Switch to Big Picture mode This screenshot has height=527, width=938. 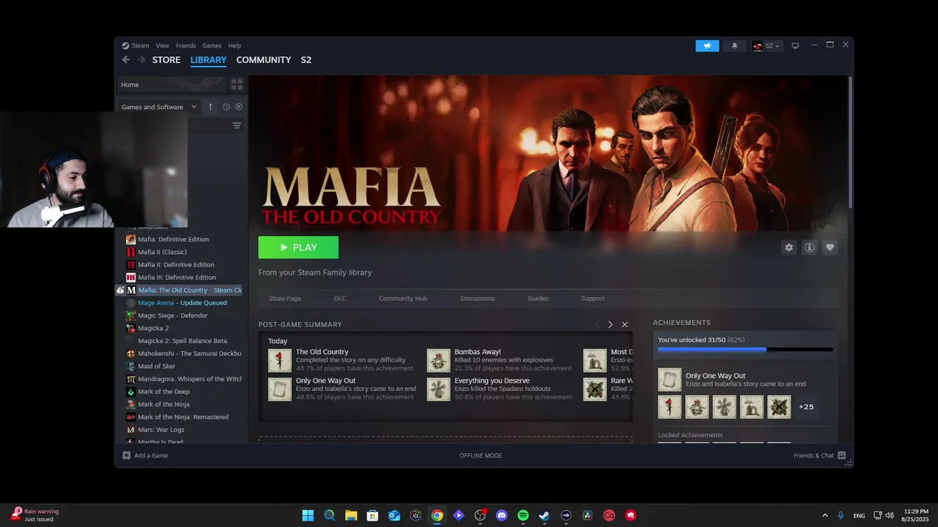(x=795, y=45)
